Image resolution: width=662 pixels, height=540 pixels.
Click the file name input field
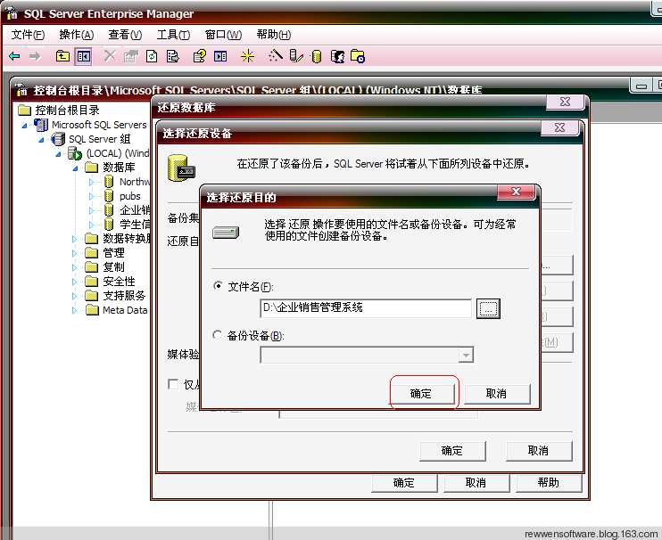pyautogui.click(x=366, y=308)
